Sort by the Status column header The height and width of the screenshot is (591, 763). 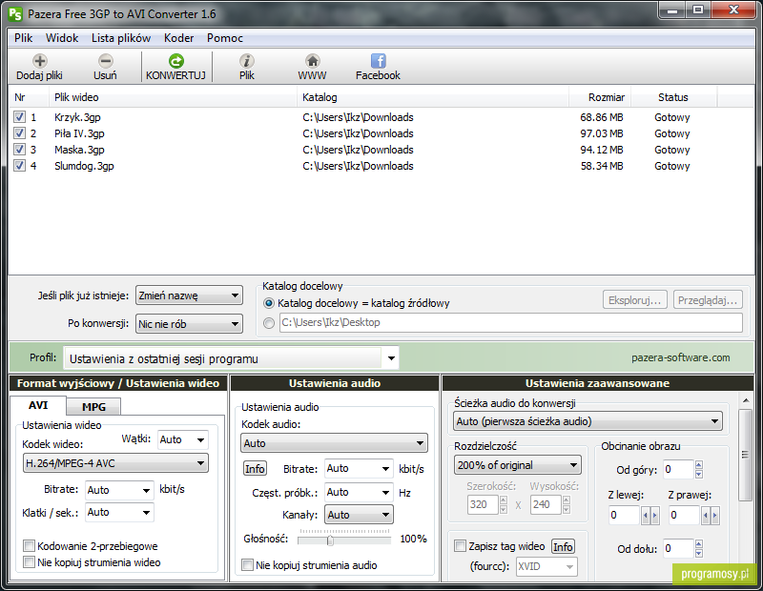coord(674,97)
